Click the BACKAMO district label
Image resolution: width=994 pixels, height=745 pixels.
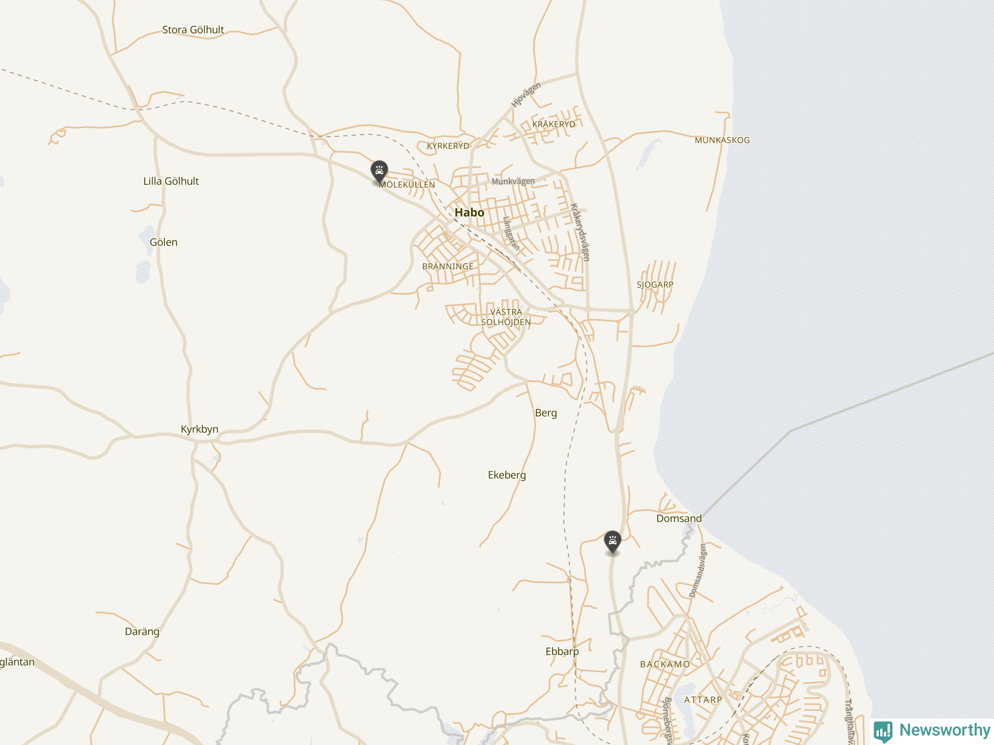pos(665,664)
